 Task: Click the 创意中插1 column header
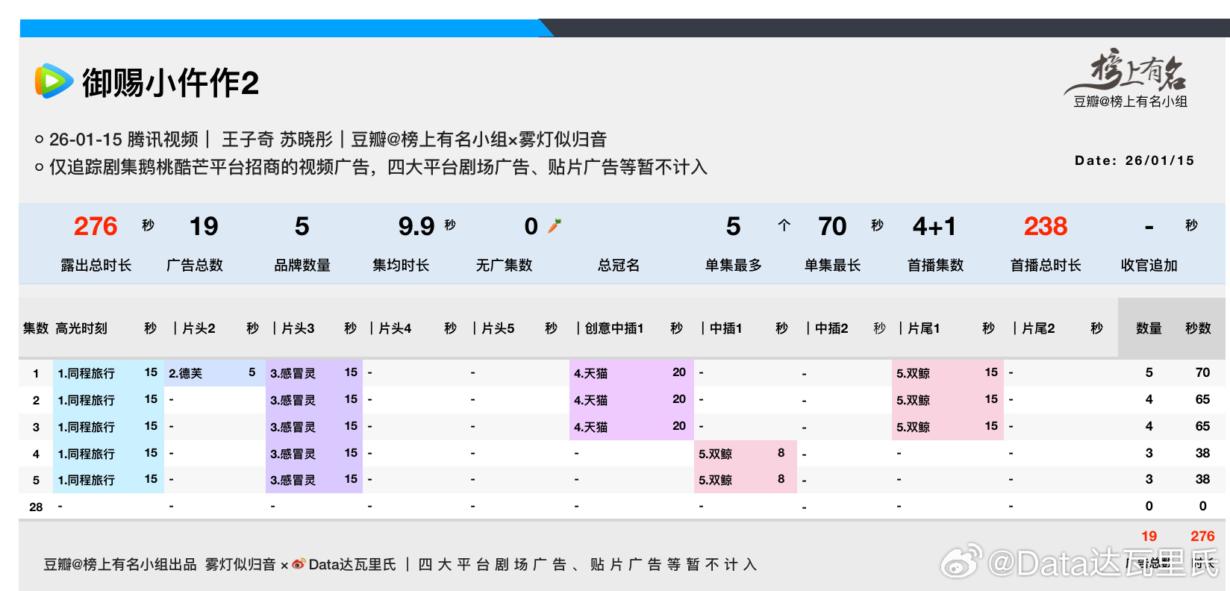point(614,328)
